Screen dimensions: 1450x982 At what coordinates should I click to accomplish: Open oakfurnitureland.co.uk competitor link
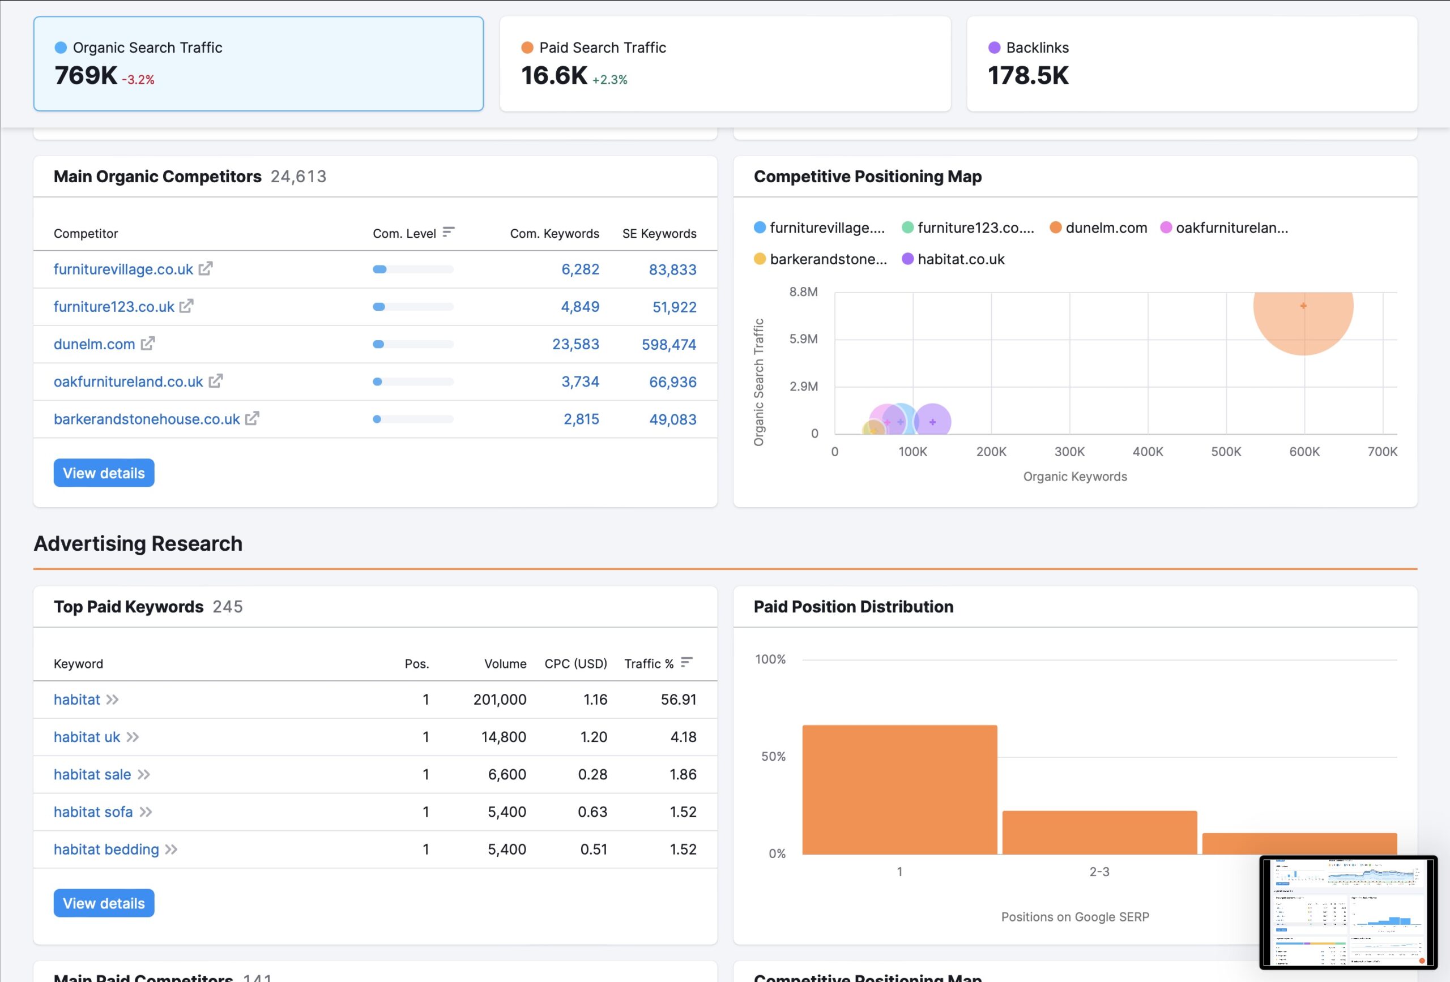128,381
